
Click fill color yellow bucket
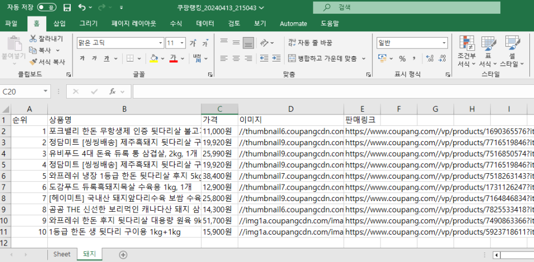[x=154, y=59]
